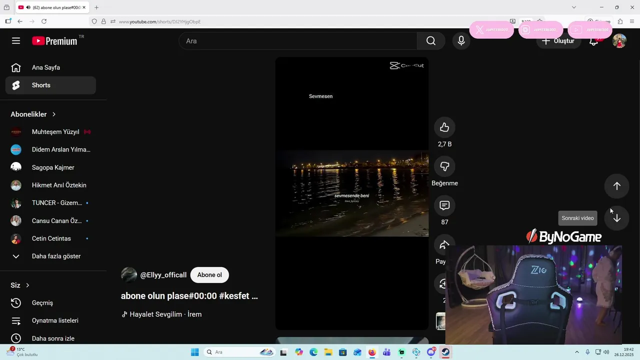Click the tracking protection shield icon

point(94,21)
